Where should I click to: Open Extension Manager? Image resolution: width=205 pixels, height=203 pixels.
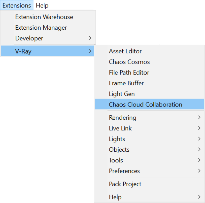point(48,28)
